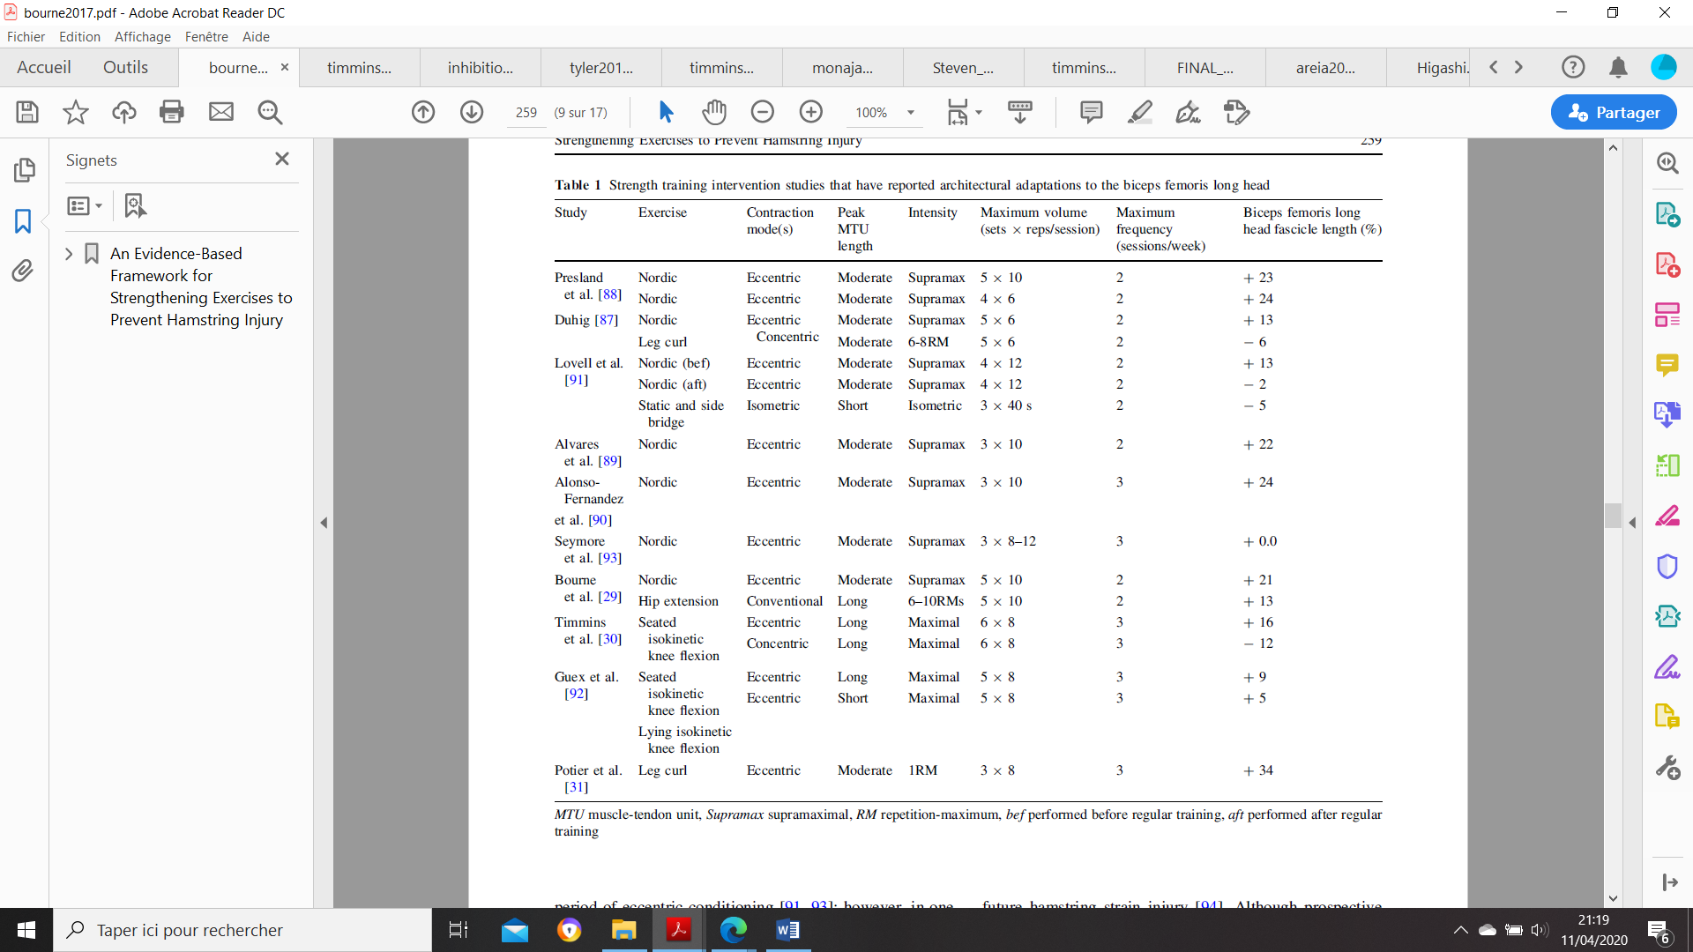Open bookmark options dropdown
1693x952 pixels.
pyautogui.click(x=85, y=205)
